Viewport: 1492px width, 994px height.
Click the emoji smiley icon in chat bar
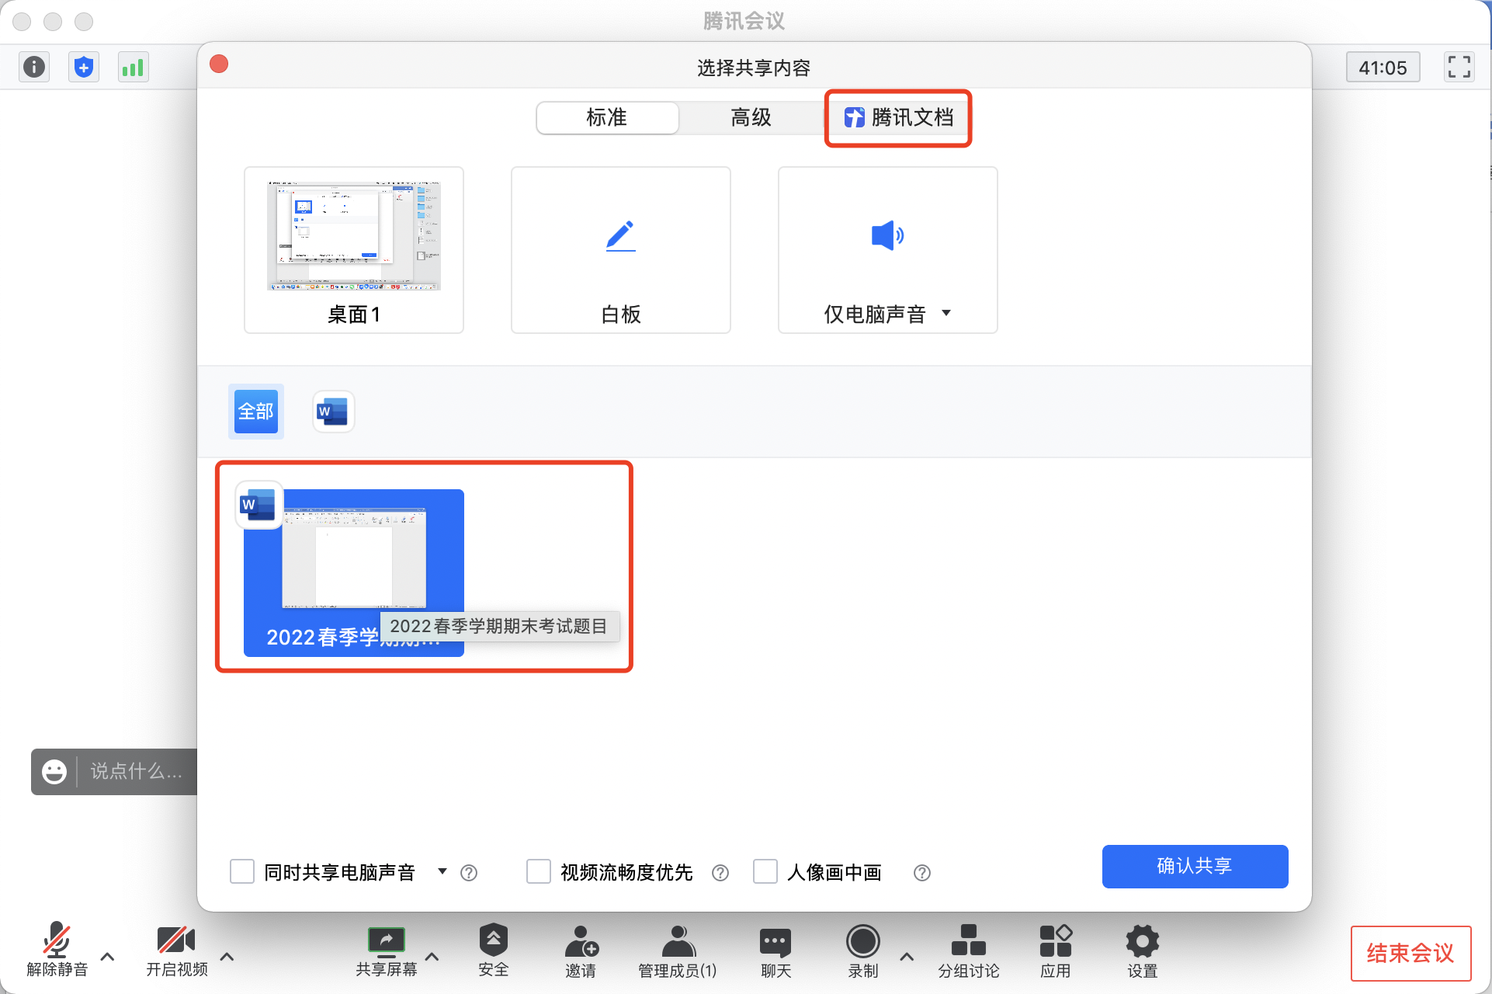(54, 771)
